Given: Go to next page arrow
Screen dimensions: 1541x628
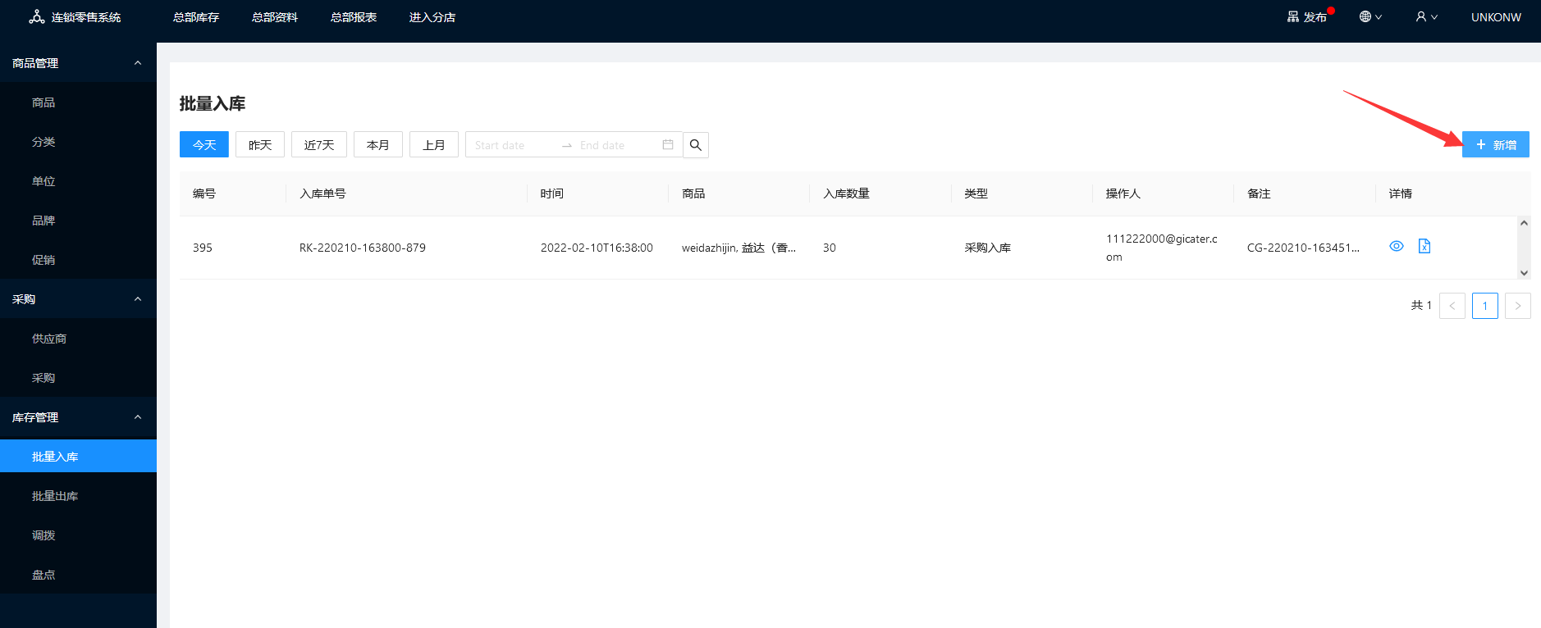Looking at the screenshot, I should coord(1518,306).
